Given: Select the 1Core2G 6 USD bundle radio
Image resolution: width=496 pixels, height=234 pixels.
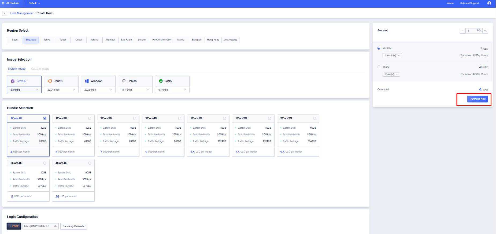Looking at the screenshot, I should [90, 118].
